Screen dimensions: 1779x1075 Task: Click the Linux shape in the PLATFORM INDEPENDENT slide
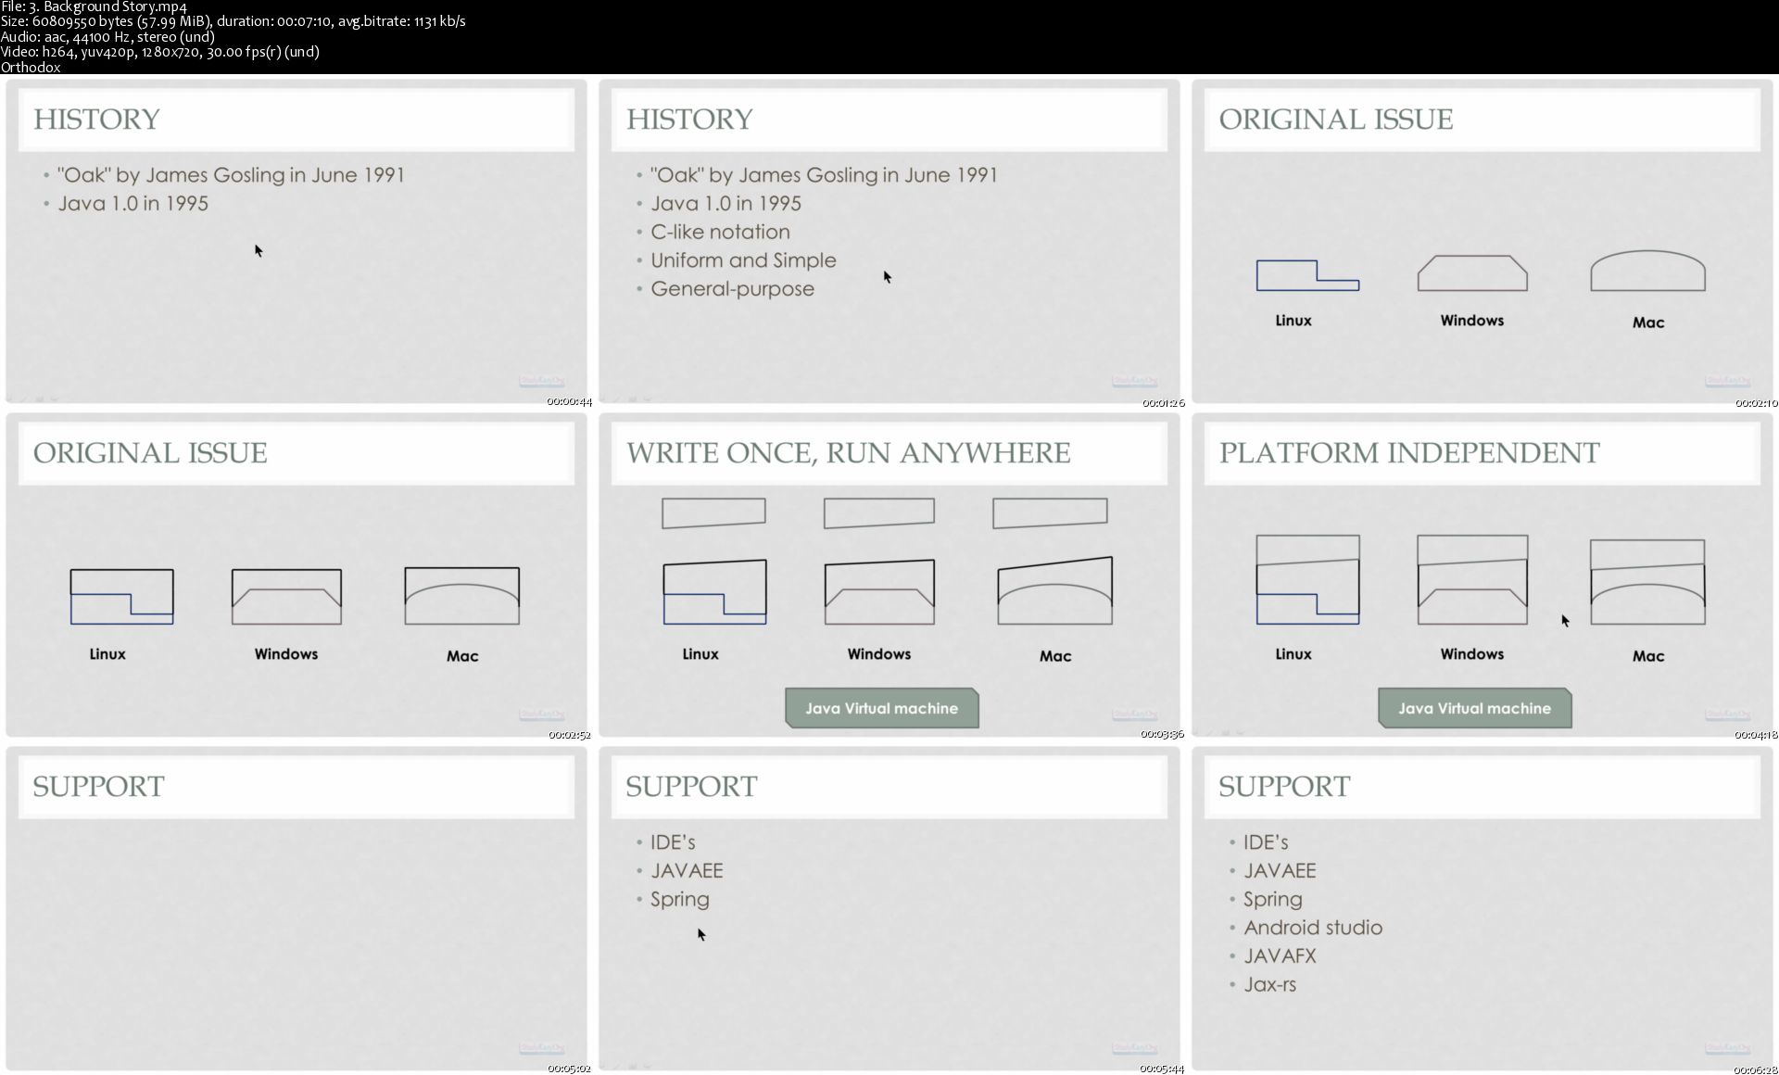click(x=1307, y=579)
